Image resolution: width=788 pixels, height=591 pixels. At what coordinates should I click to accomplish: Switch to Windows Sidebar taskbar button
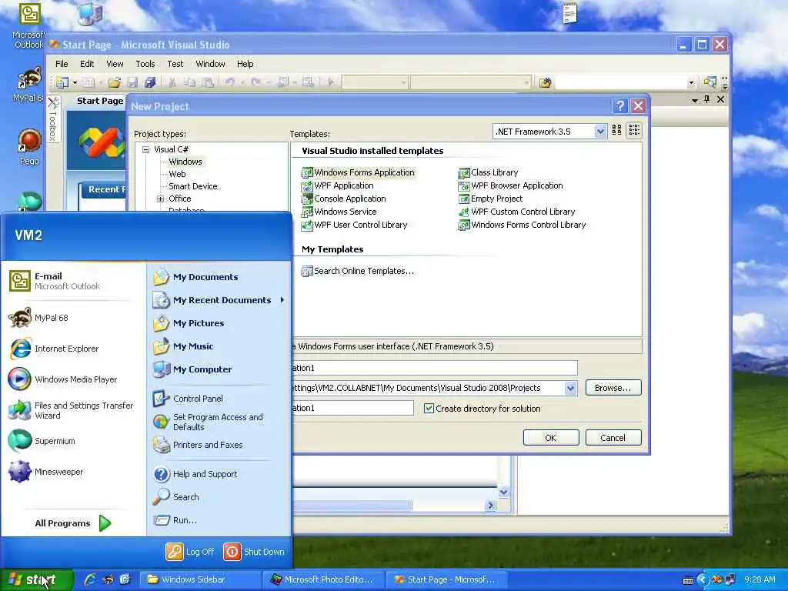[x=200, y=579]
